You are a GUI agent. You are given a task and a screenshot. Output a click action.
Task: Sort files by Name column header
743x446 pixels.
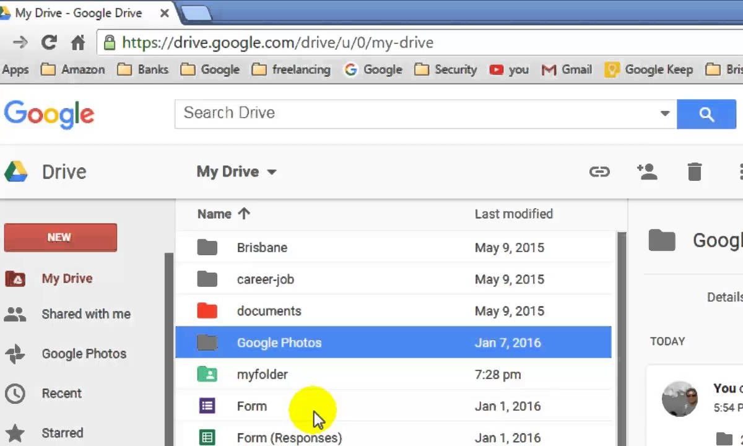pos(214,214)
